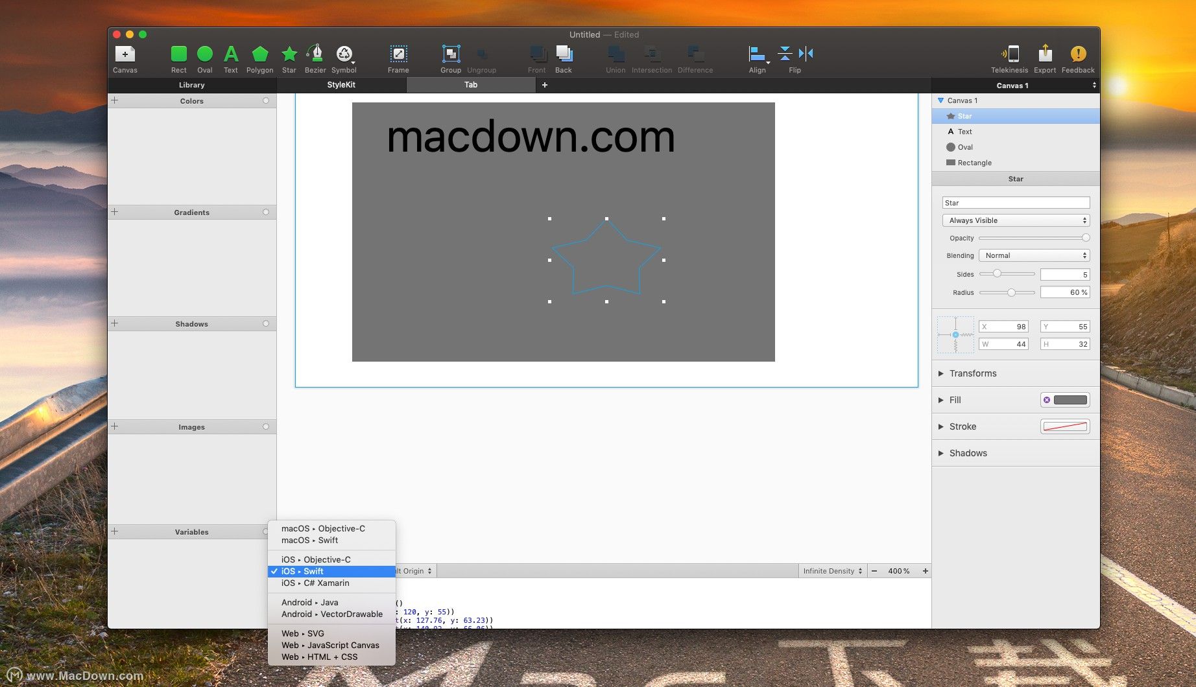Expand the Stroke section
This screenshot has height=687, width=1196.
tap(940, 426)
